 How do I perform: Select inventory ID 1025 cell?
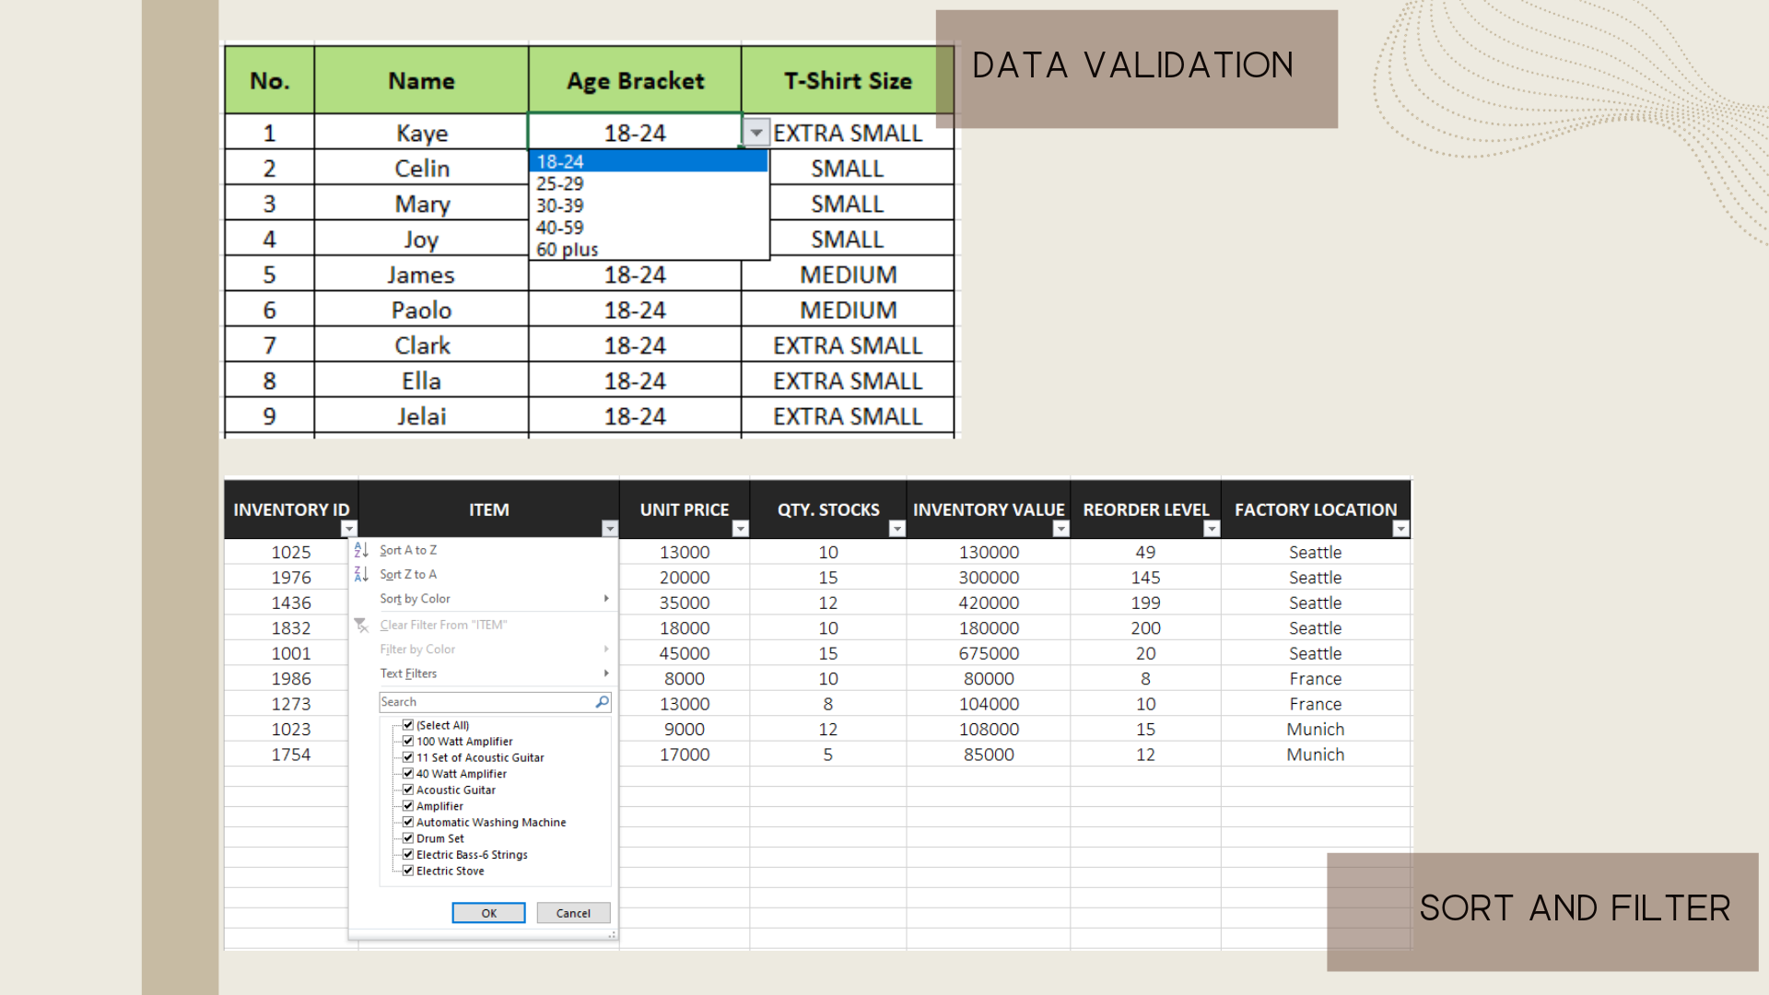coord(291,552)
